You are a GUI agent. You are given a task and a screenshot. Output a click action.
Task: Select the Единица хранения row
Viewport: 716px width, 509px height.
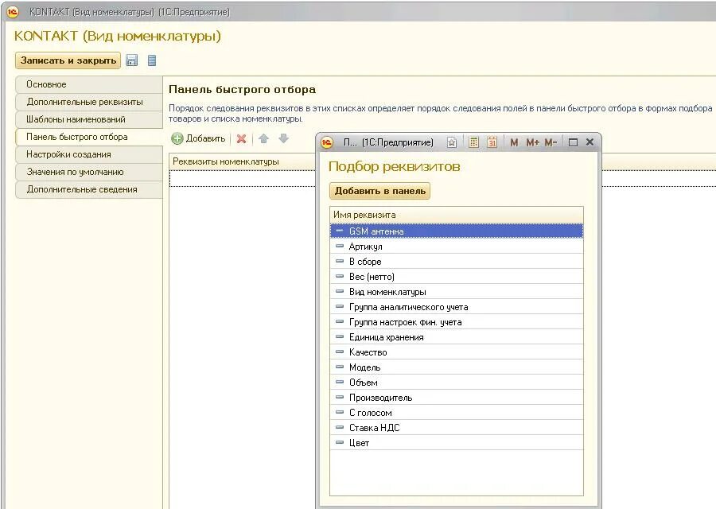[456, 337]
